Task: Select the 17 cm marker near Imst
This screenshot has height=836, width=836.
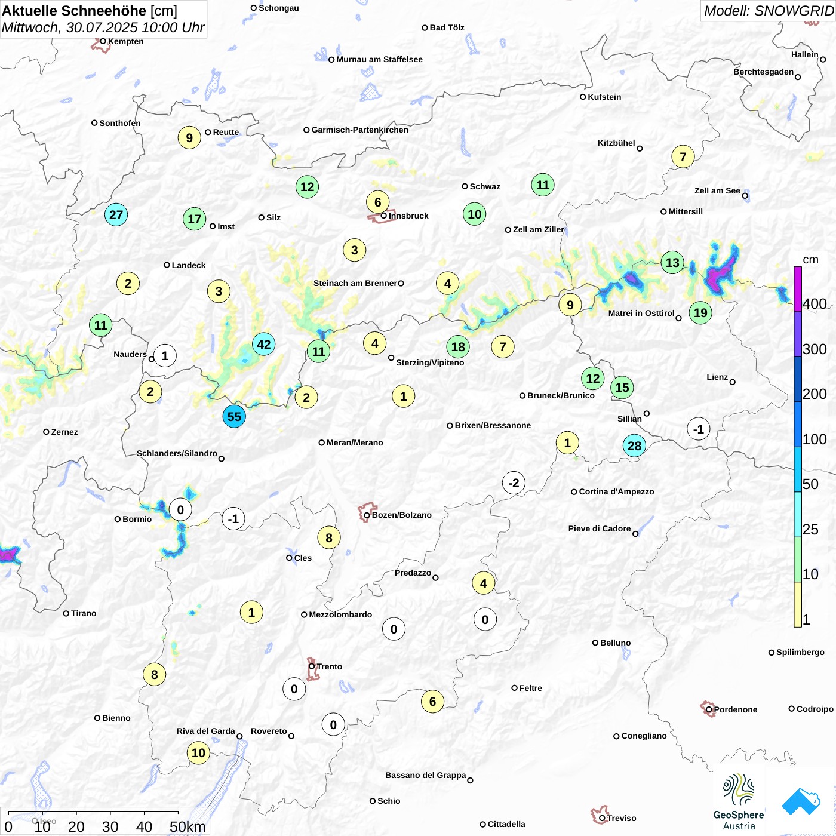Action: click(x=195, y=219)
